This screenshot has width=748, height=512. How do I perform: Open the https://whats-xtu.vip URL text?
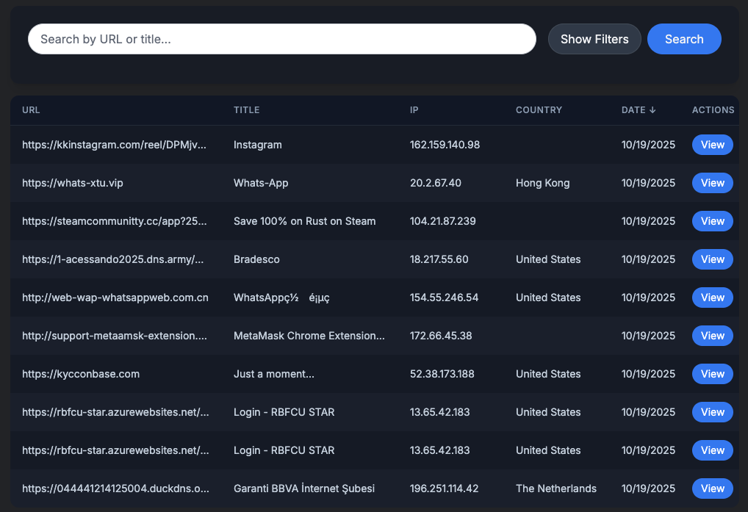73,183
